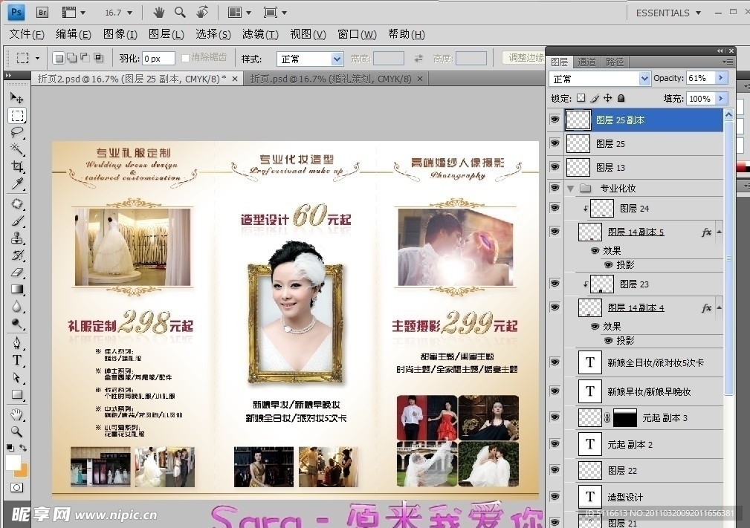Click the foreground color swatch
Screen dimensions: 750x528
13,463
